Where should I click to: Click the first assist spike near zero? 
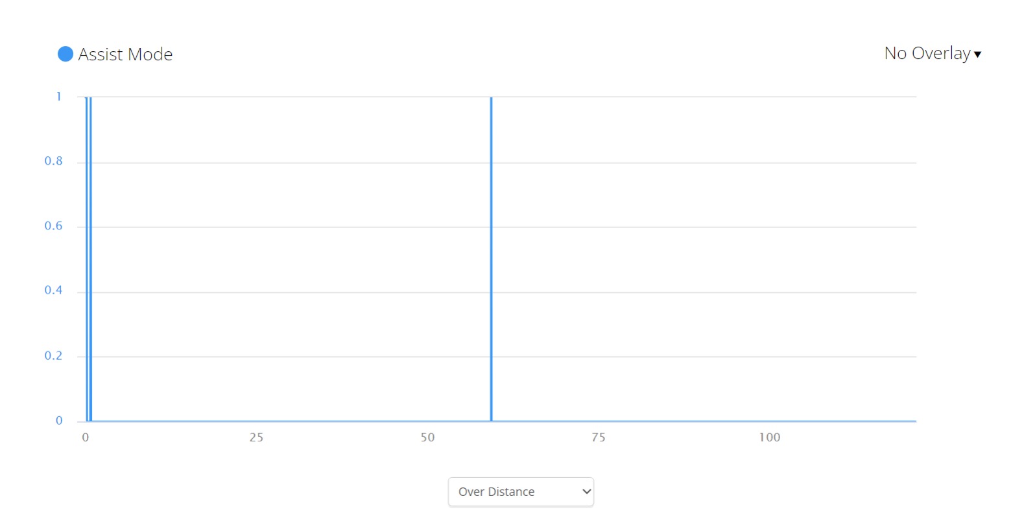(x=86, y=259)
